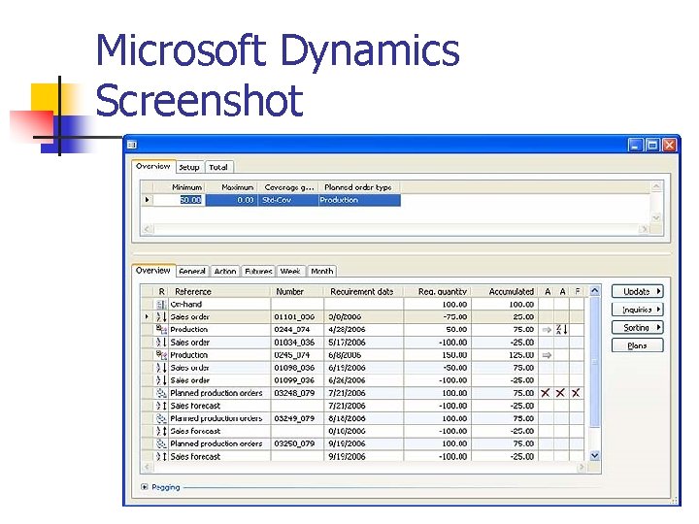The image size is (699, 524).
Task: Open the Action tab
Action: click(225, 271)
